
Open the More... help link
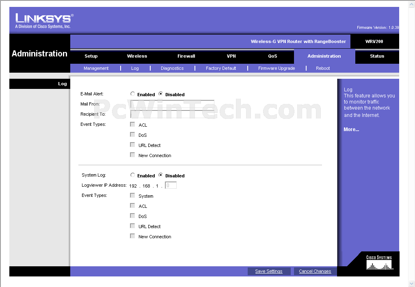click(x=351, y=129)
